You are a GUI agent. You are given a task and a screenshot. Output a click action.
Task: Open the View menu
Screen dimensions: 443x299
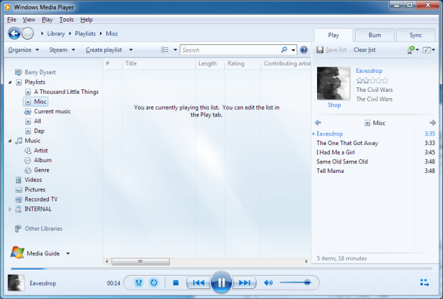(x=29, y=20)
